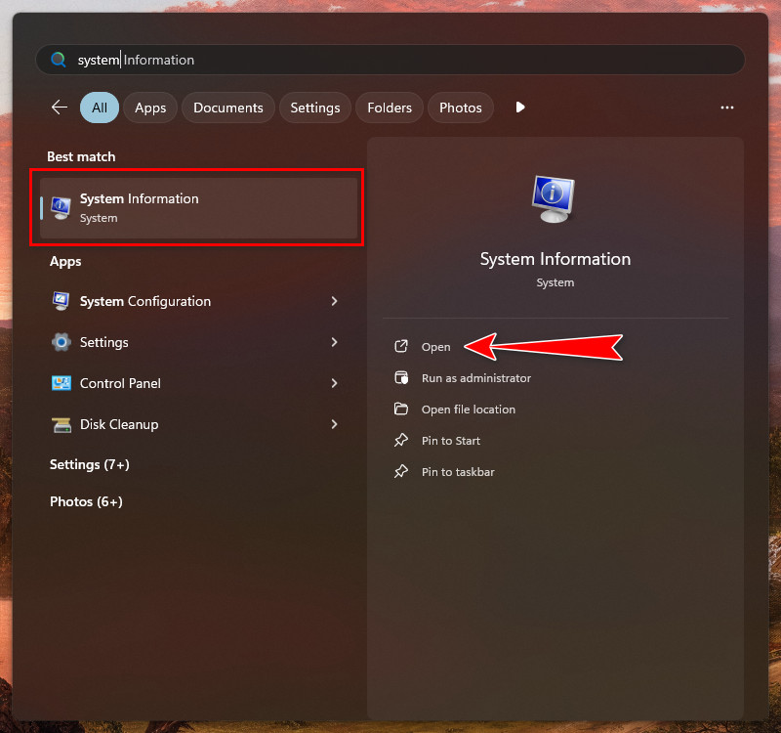Screen dimensions: 781x733
Task: Click the Control Panel icon
Action: [x=62, y=383]
